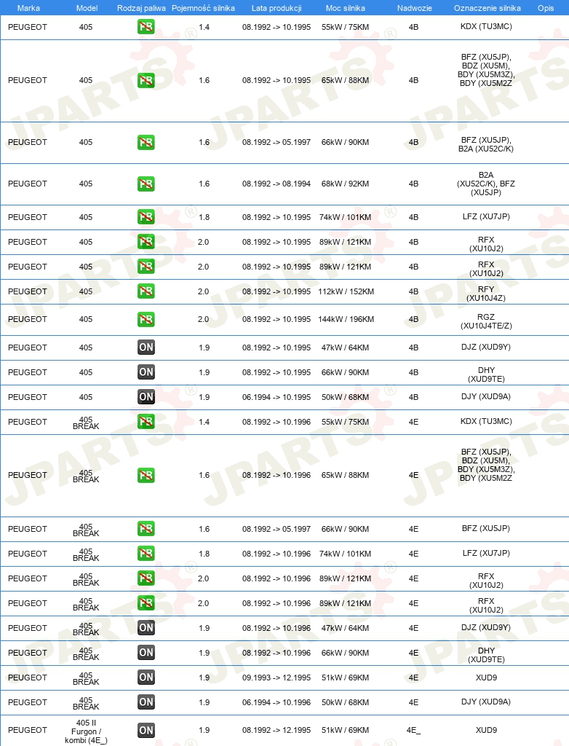The image size is (569, 746).
Task: Click the Opis column header
Action: point(546,8)
